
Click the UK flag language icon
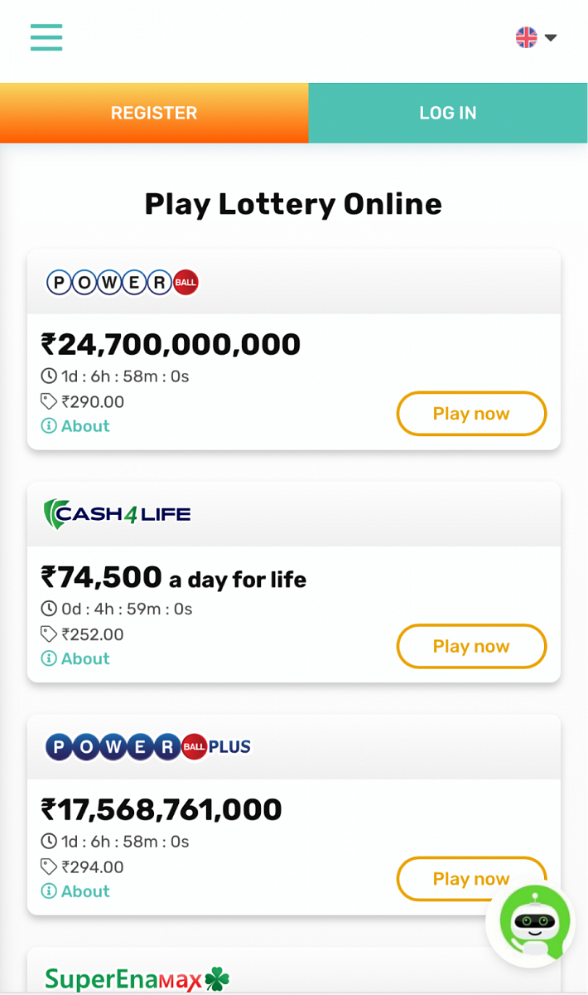coord(526,37)
